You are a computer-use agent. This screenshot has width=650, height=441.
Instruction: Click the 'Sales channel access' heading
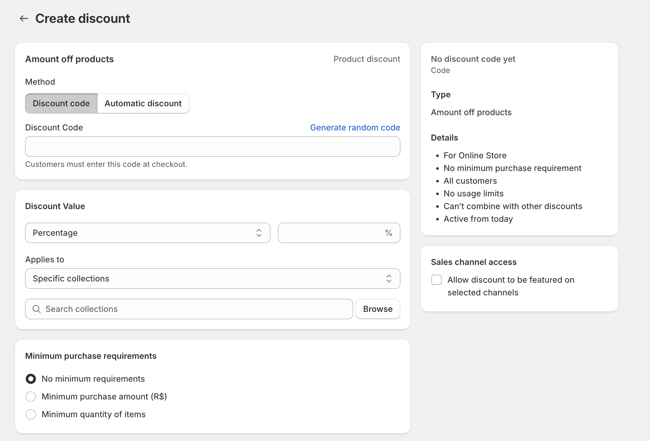click(x=474, y=262)
